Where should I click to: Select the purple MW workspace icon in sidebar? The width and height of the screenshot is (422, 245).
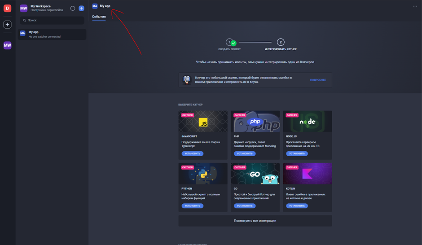[7, 45]
